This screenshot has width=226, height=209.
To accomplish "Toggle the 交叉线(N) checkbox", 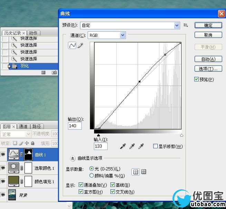I will (x=112, y=191).
